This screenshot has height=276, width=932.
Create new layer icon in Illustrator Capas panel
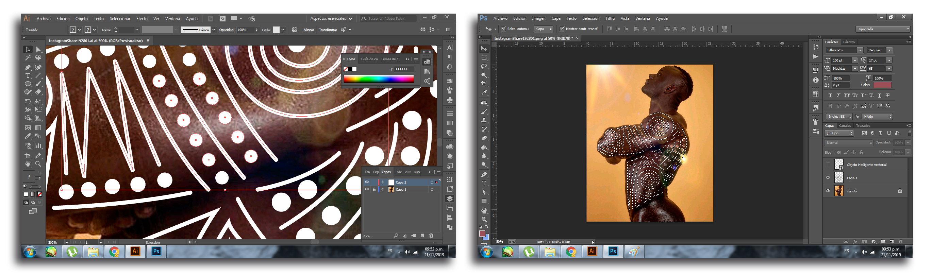click(x=422, y=236)
